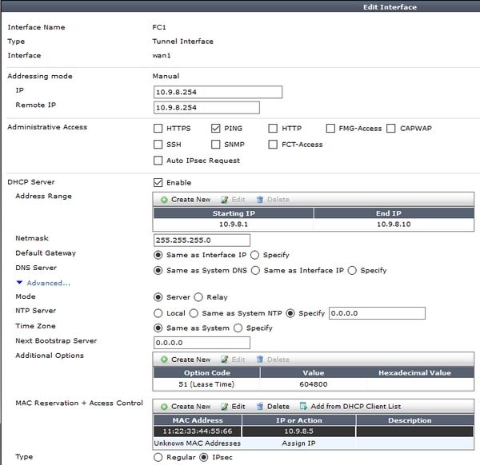Select starting IP cell 10.9.8.1
480x465 pixels.
click(234, 225)
